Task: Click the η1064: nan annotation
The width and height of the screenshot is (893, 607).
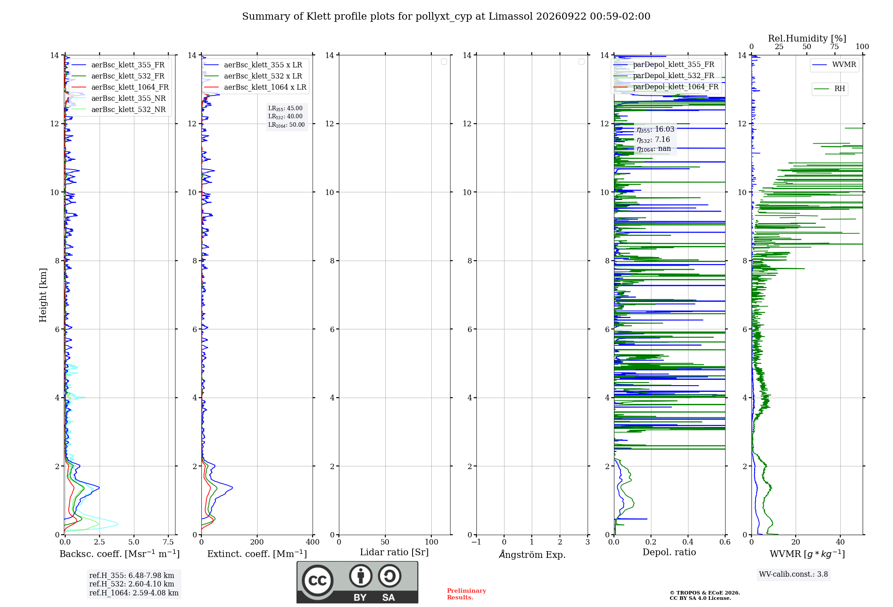Action: [654, 149]
